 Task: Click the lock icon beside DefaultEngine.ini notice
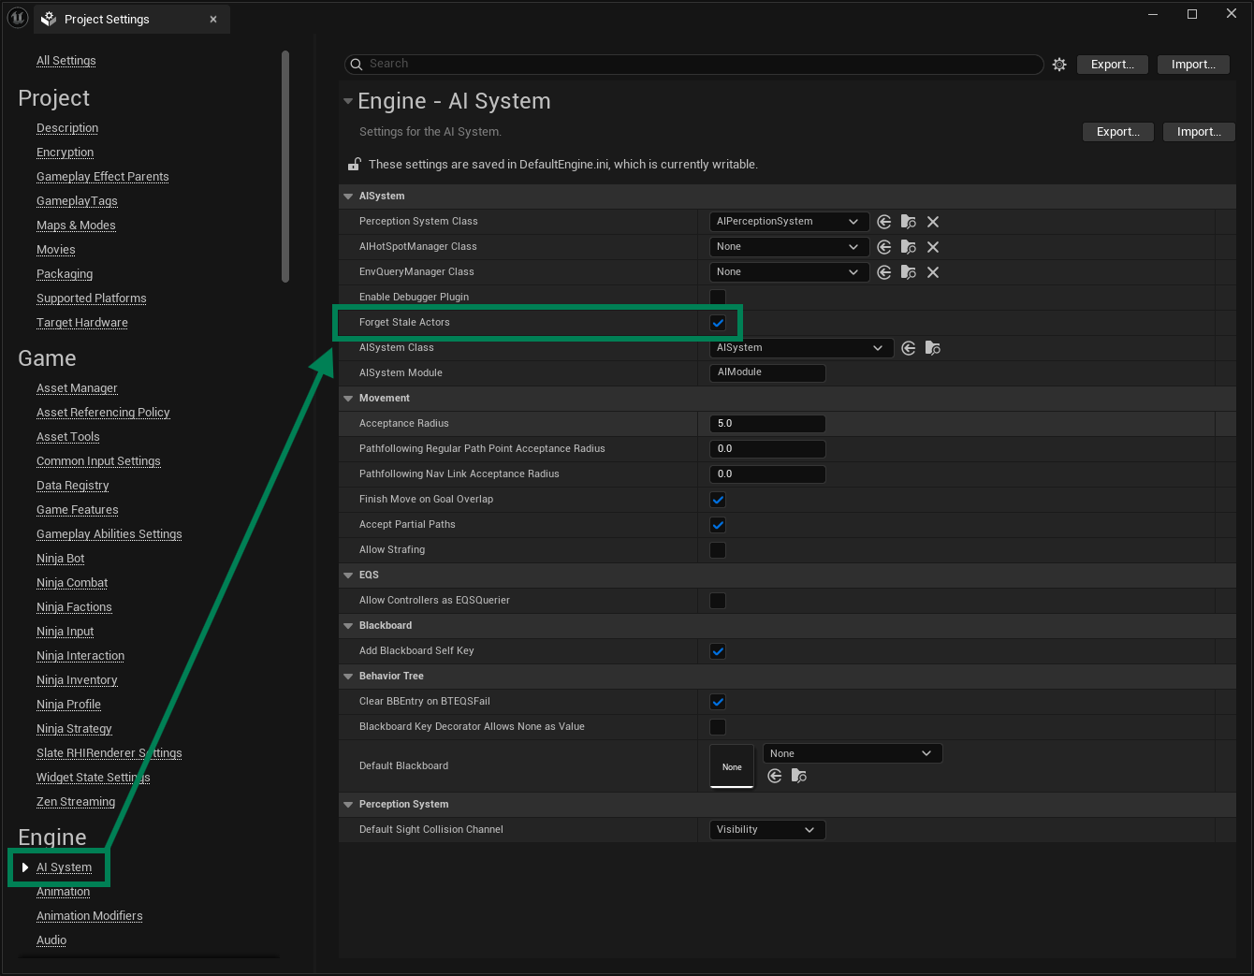[355, 165]
